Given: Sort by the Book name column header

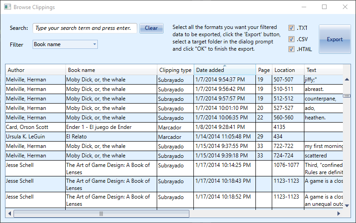Looking at the screenshot, I should pyautogui.click(x=111, y=70).
